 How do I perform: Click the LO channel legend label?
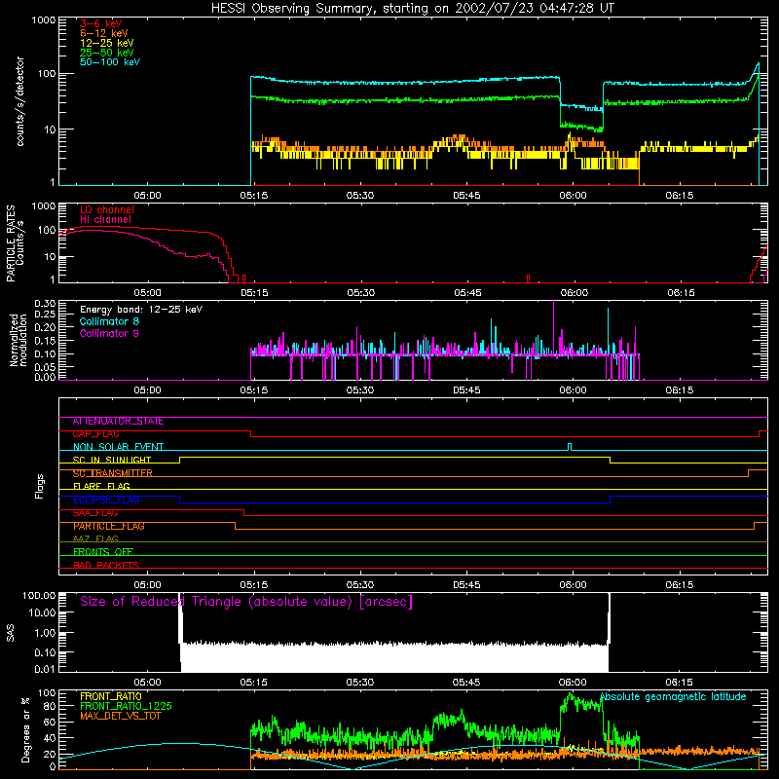(107, 209)
